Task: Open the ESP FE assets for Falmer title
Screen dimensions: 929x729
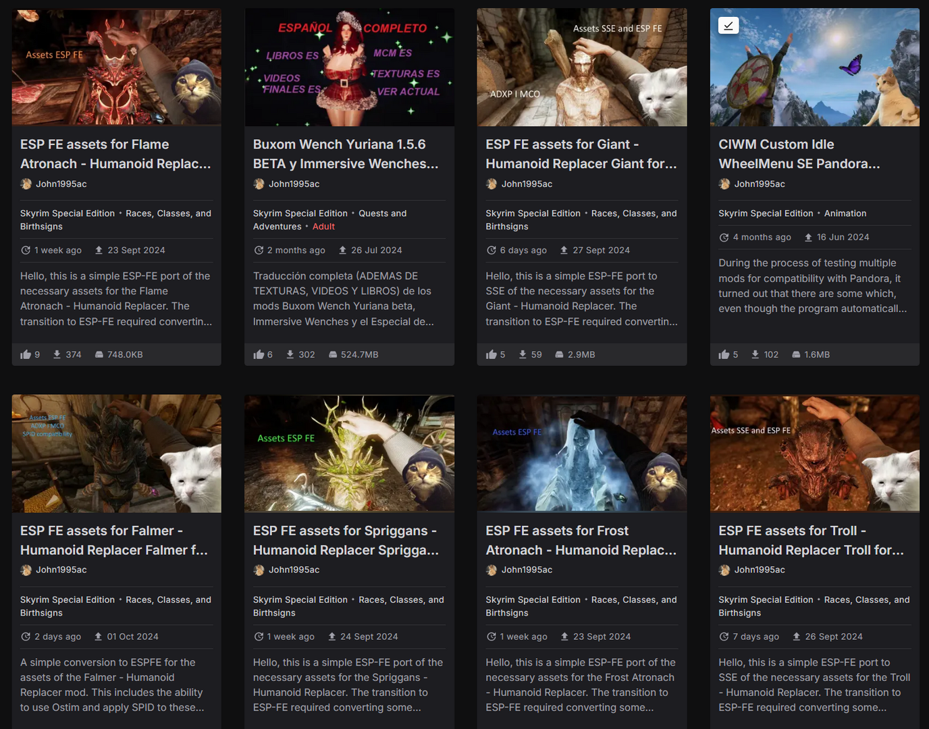Action: coord(114,541)
